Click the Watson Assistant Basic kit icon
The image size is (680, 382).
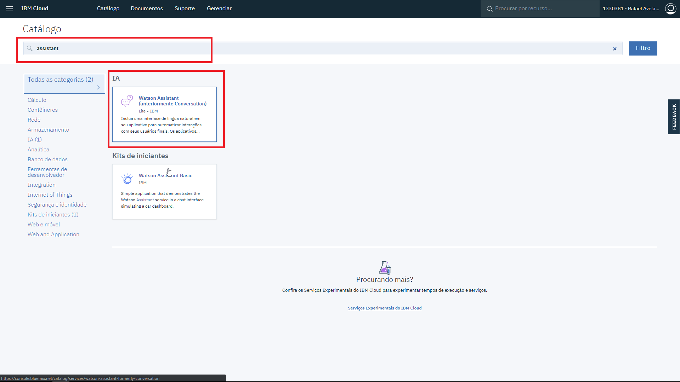127,179
